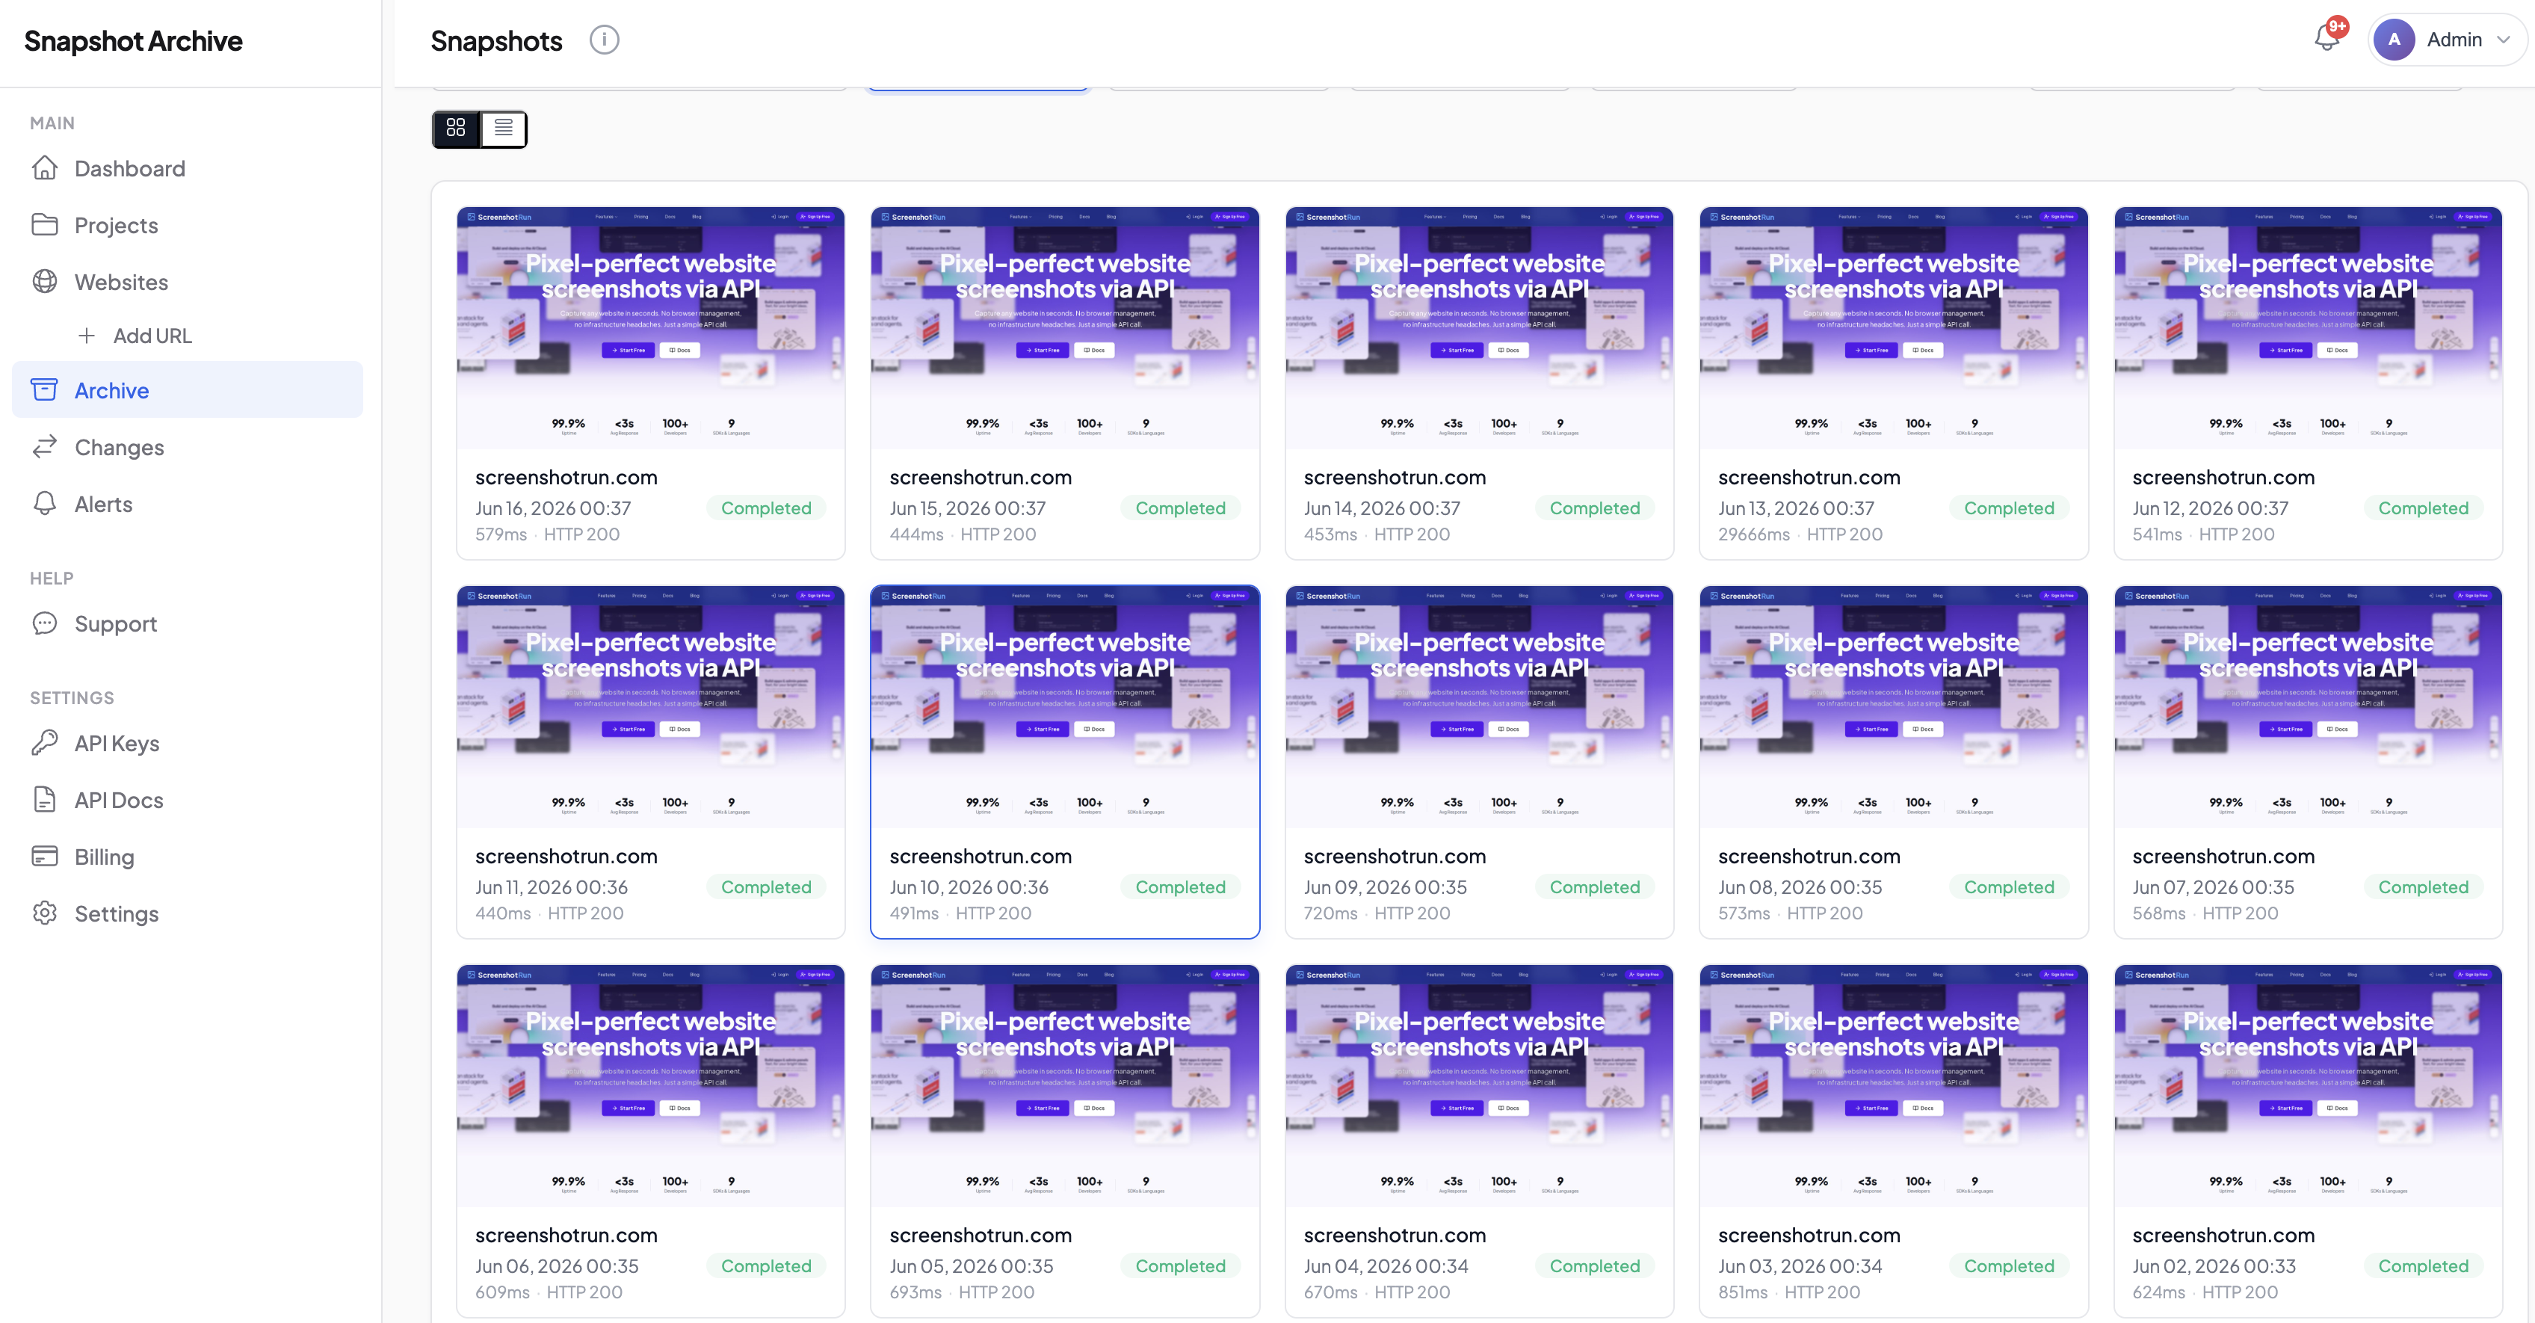Open the Jun 02, 2026 snapshot thumbnail
This screenshot has height=1323, width=2535.
pyautogui.click(x=2308, y=1086)
